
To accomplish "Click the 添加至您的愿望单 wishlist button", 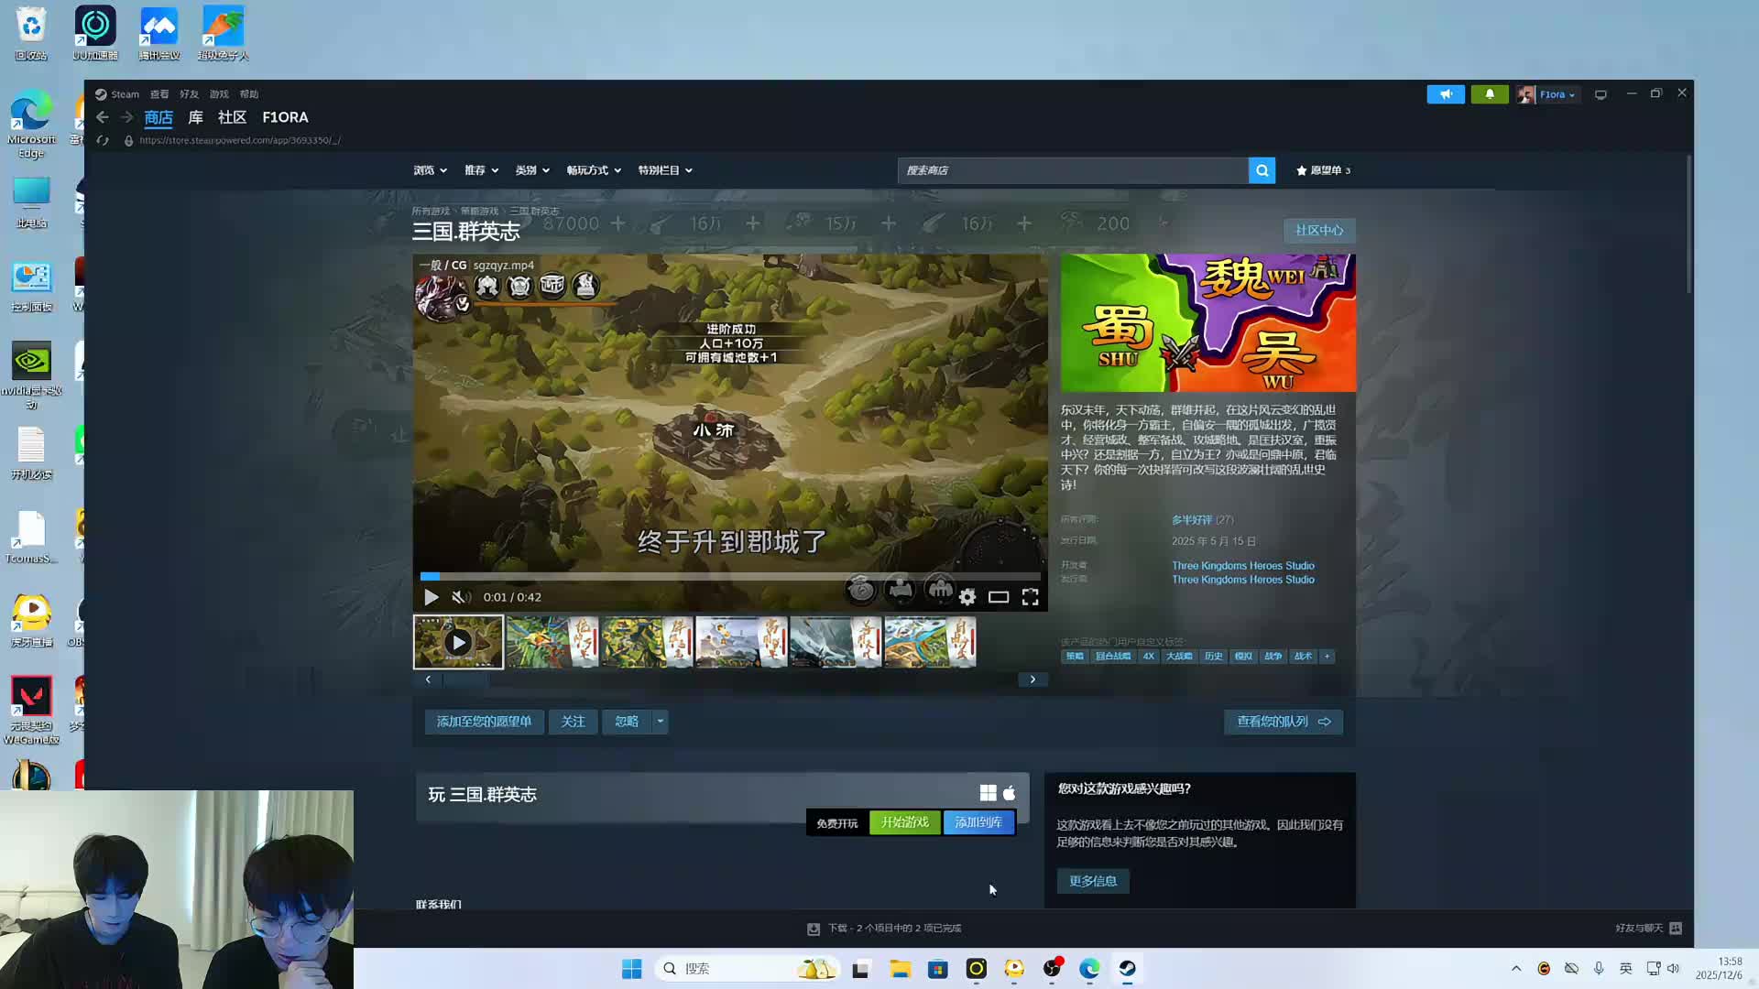I will click(484, 722).
